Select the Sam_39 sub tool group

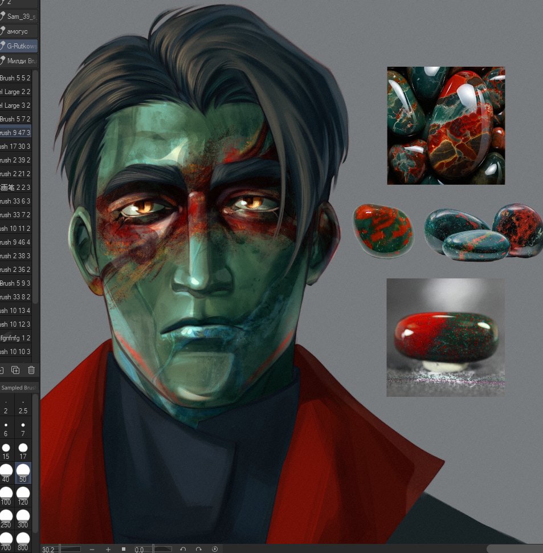pos(19,16)
